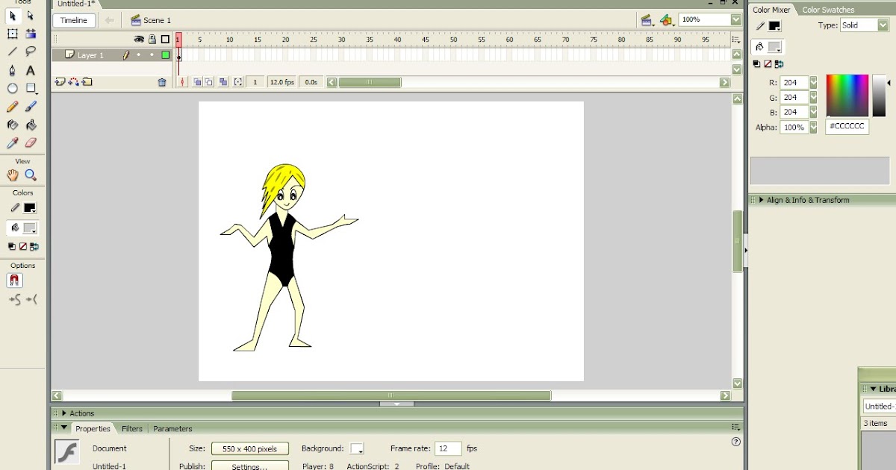This screenshot has width=896, height=470.
Task: Delete layer with trash icon
Action: pyautogui.click(x=162, y=82)
